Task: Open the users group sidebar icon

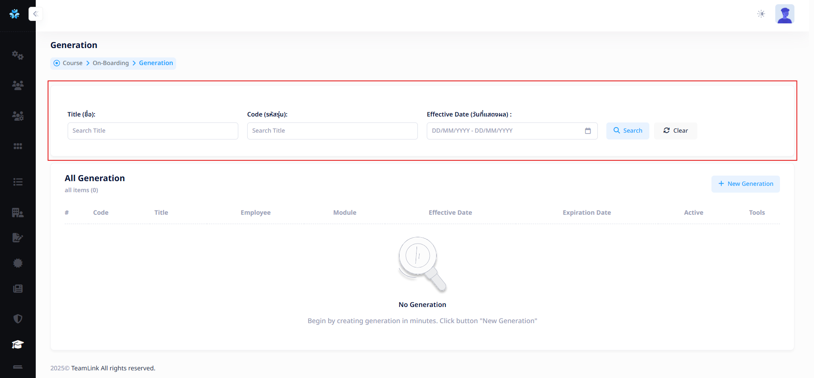Action: pos(17,85)
